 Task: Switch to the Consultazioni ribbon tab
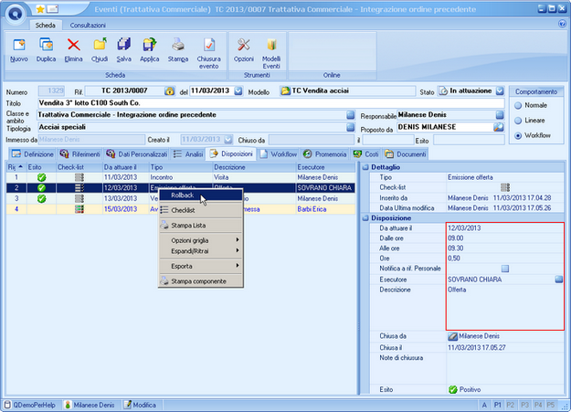pyautogui.click(x=88, y=26)
